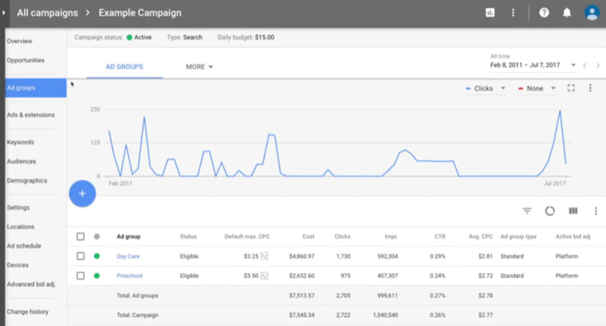Sort by Ad group type header

518,236
